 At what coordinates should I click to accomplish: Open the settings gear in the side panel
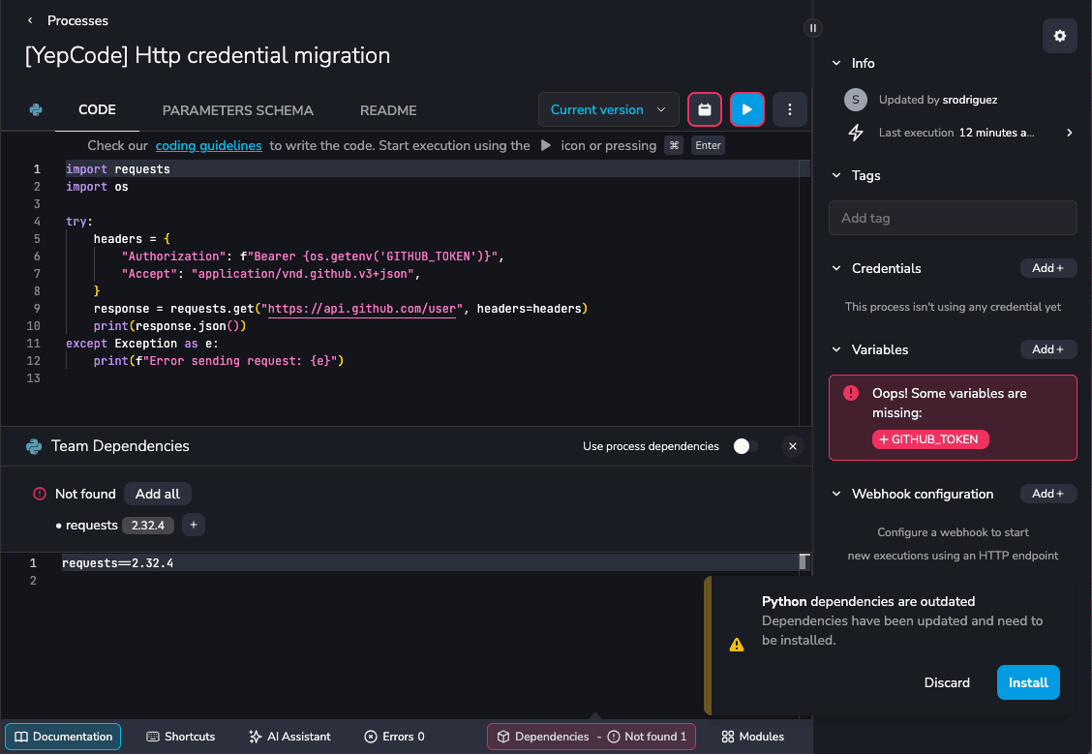pyautogui.click(x=1059, y=36)
